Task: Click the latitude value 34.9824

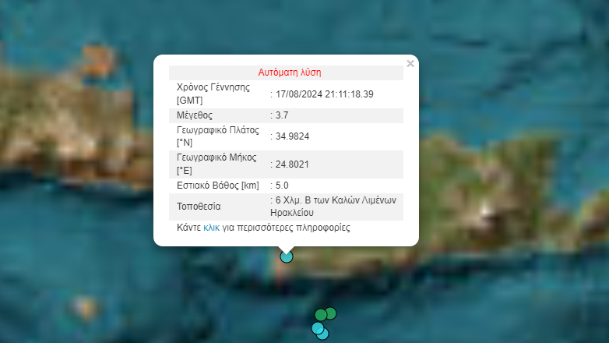Action: coord(293,136)
